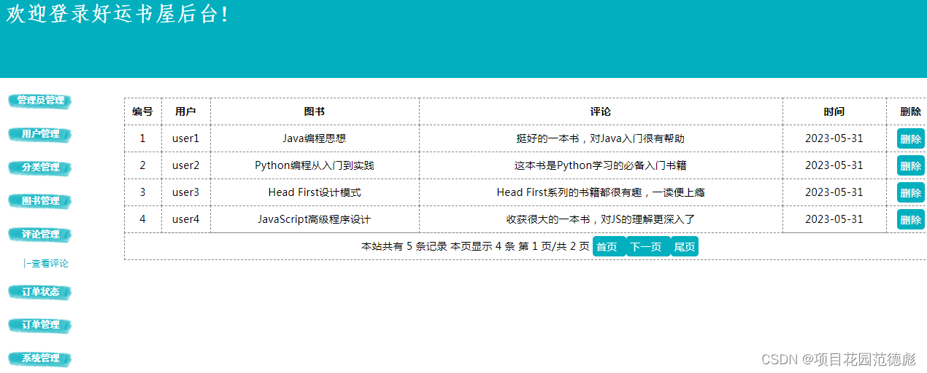Click comment about Head First系列的书籍
Image resolution: width=927 pixels, height=373 pixels.
(x=601, y=192)
